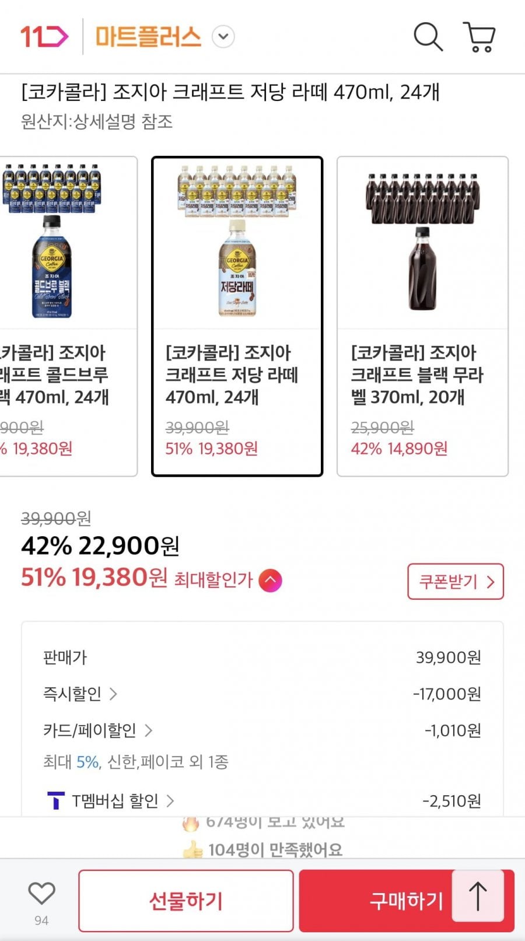Open 카드/페이할인 details chevron
Screen dimensions: 525x941
(148, 730)
